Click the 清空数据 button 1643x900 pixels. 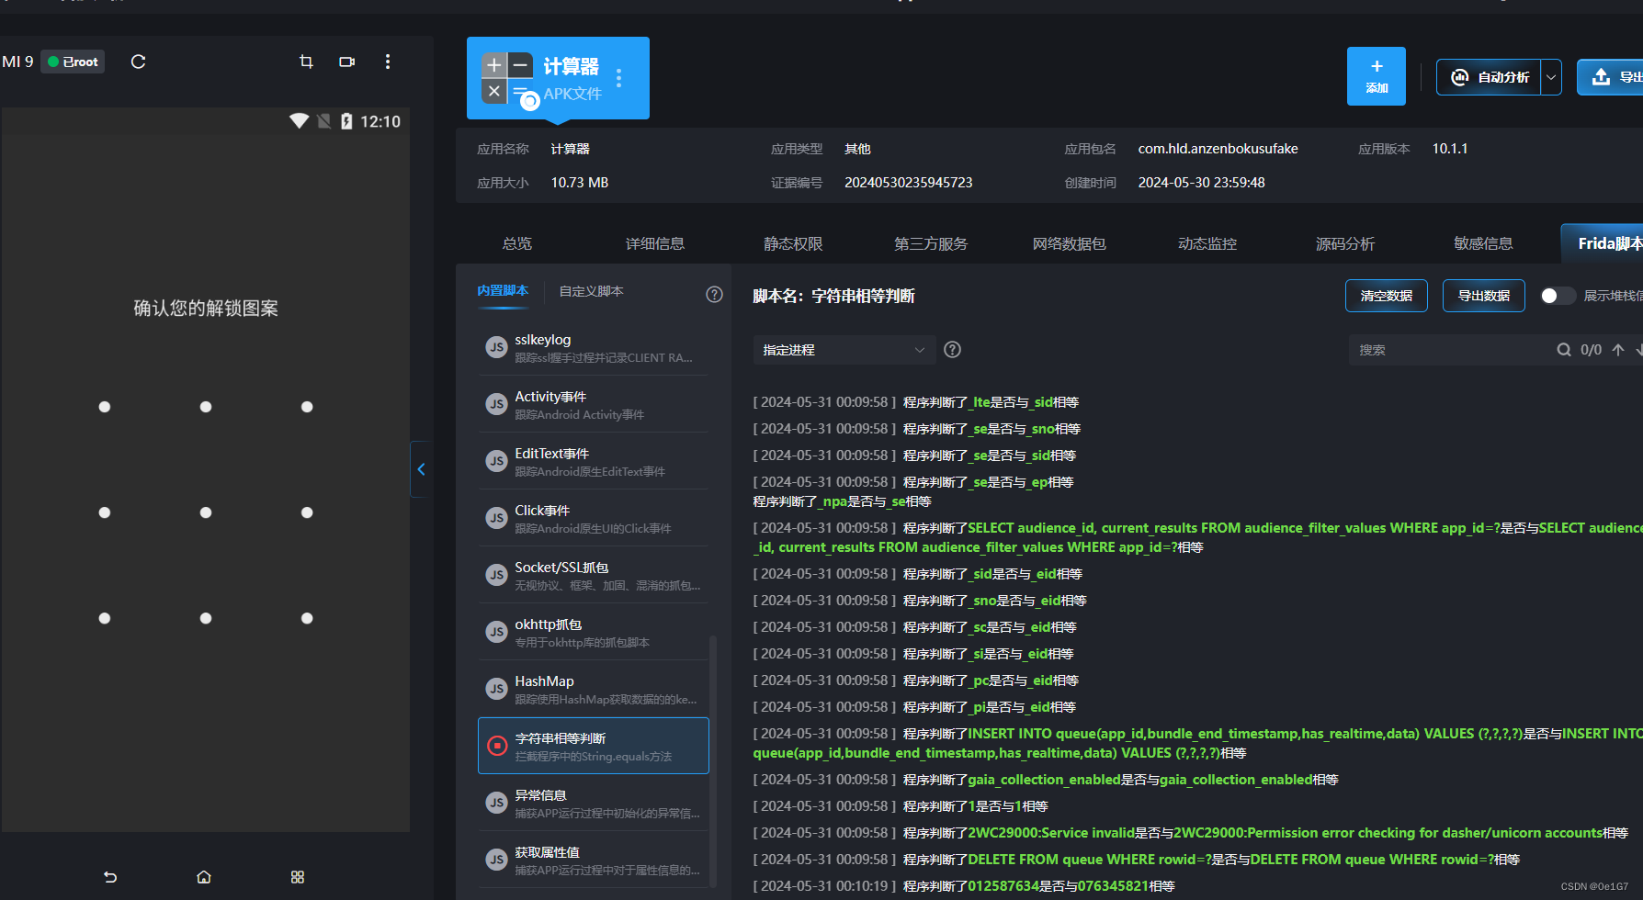coord(1386,296)
